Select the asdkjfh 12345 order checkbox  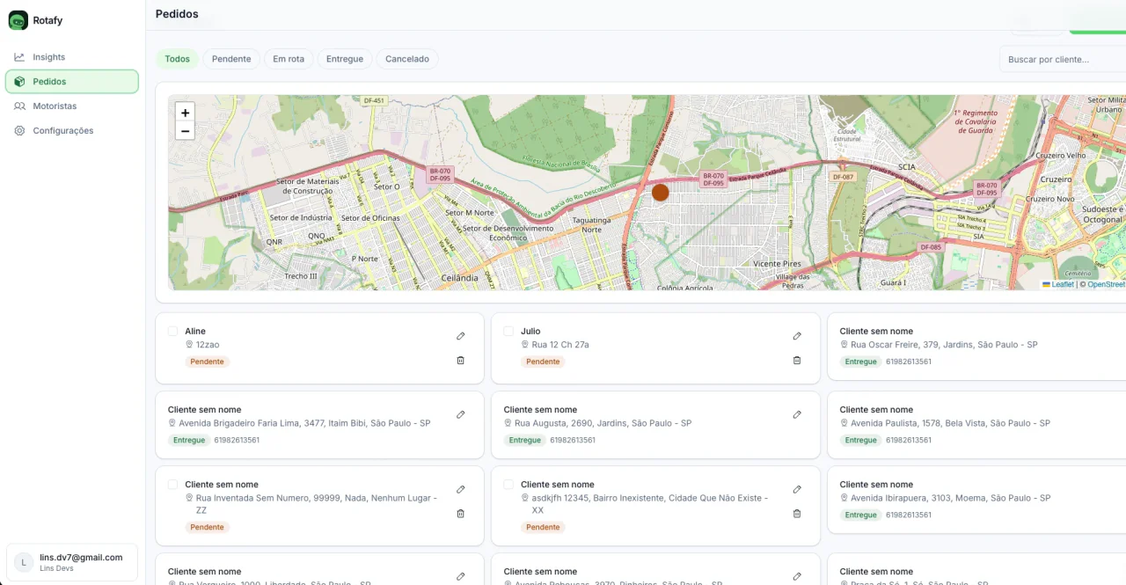coord(508,485)
